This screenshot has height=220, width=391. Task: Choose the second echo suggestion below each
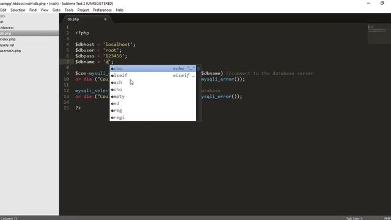point(153,89)
